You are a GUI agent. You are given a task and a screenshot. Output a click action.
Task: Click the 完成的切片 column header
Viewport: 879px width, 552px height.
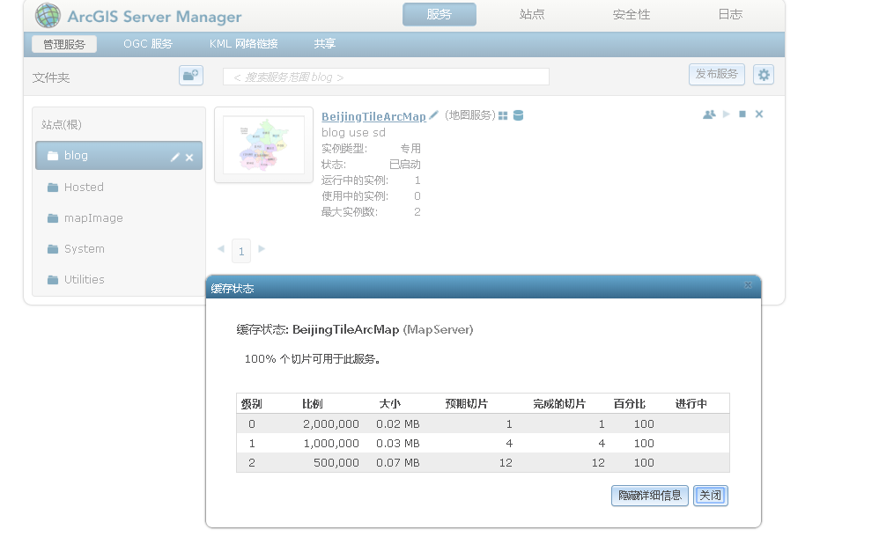(x=559, y=403)
